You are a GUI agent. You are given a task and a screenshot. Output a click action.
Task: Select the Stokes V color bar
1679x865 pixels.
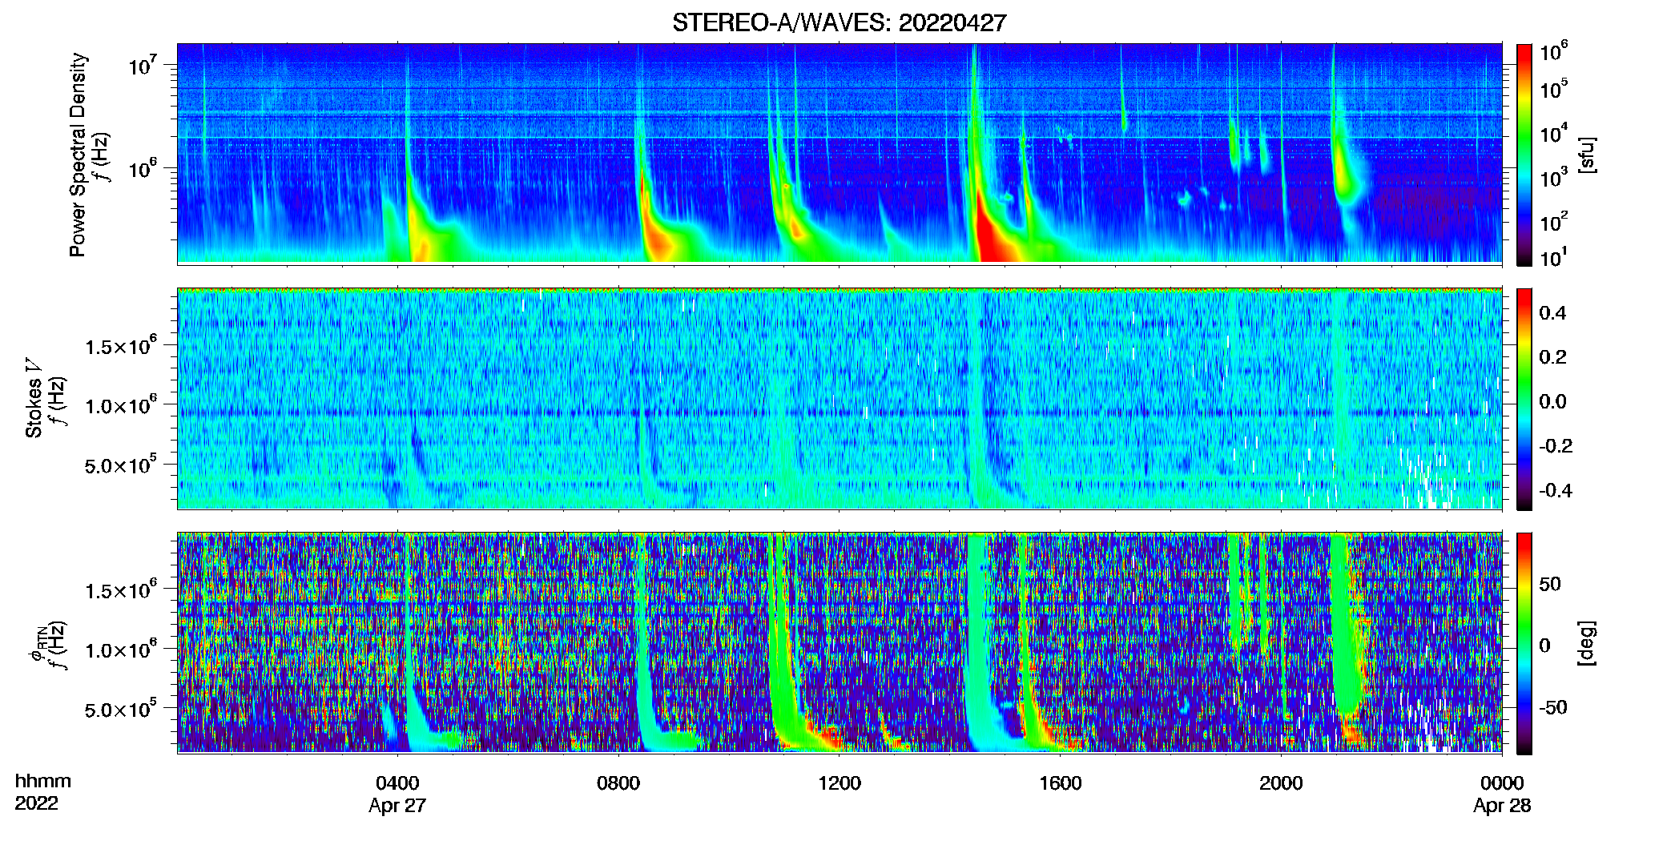(x=1524, y=399)
